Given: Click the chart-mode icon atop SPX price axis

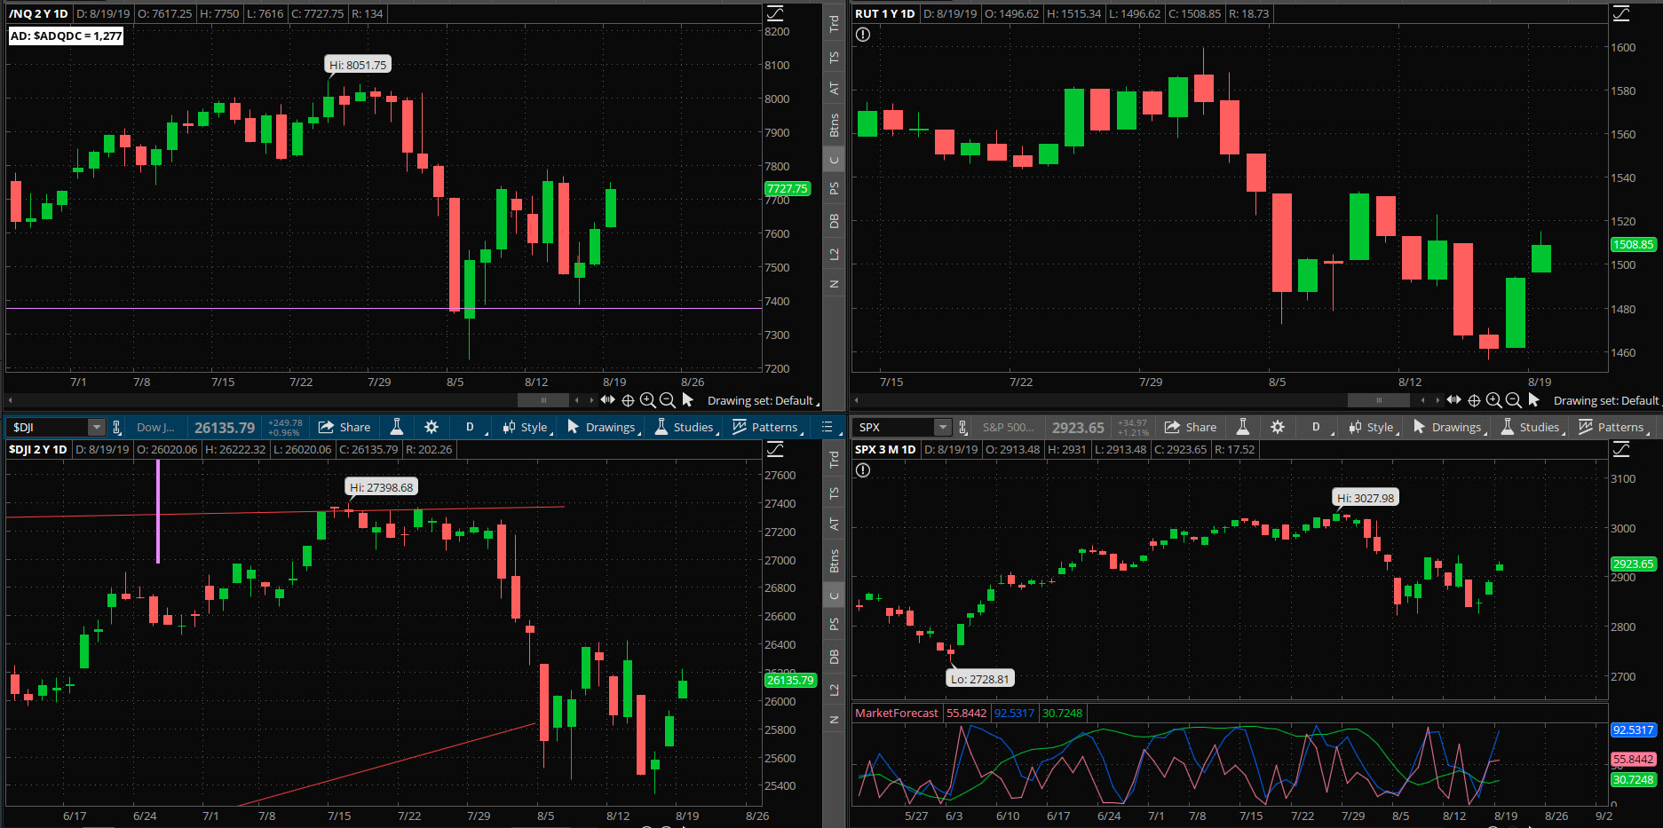Looking at the screenshot, I should click(1621, 449).
